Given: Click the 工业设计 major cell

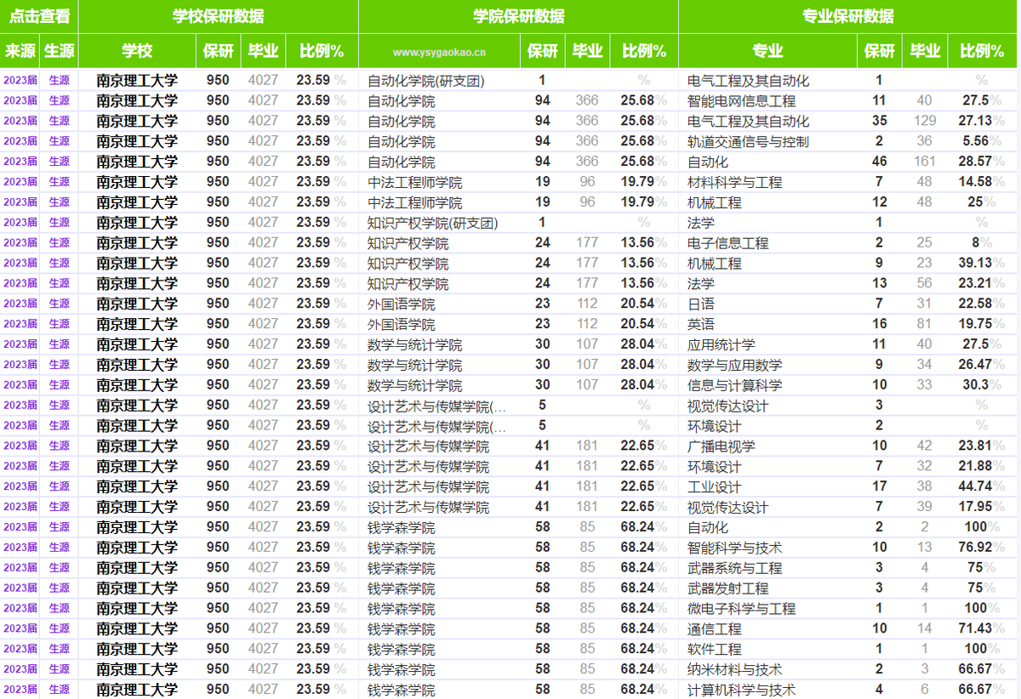Looking at the screenshot, I should point(714,486).
